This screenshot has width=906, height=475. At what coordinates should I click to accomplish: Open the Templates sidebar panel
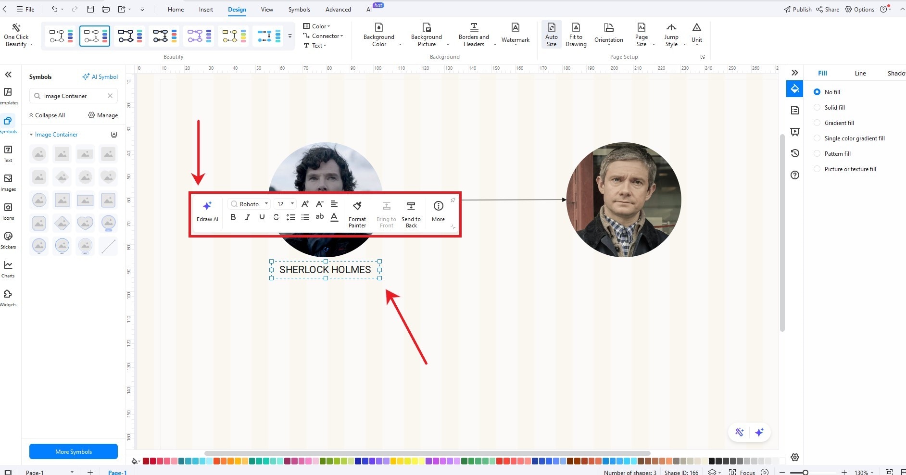(8, 96)
